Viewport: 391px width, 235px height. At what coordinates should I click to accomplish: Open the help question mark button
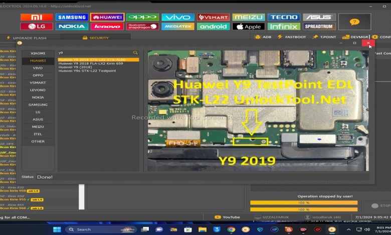tap(354, 22)
